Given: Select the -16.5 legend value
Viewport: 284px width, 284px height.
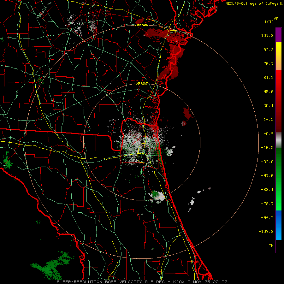Looking at the screenshot, I should [267, 148].
